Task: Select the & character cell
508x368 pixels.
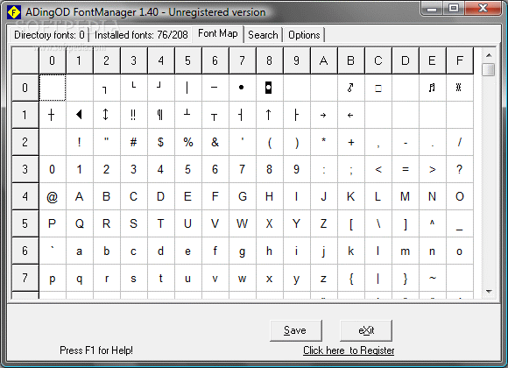Action: click(215, 142)
